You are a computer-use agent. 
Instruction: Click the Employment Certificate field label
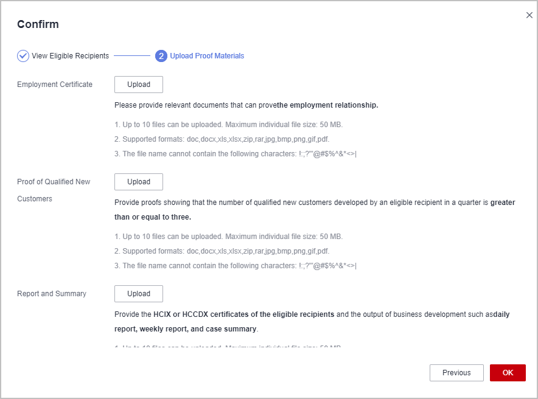point(55,85)
